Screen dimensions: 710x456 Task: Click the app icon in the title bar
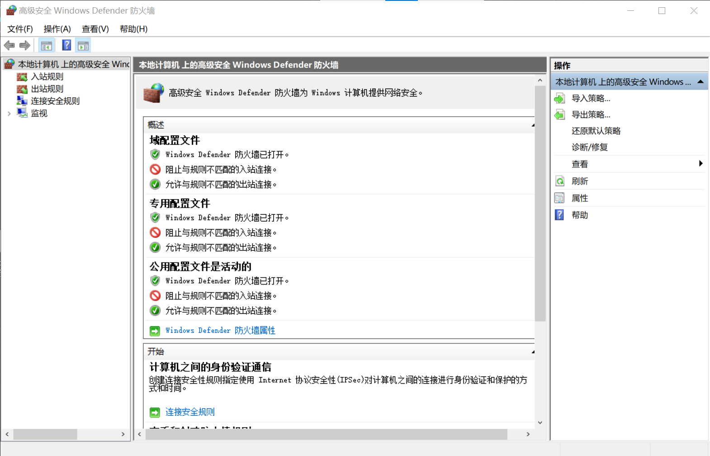(x=11, y=10)
